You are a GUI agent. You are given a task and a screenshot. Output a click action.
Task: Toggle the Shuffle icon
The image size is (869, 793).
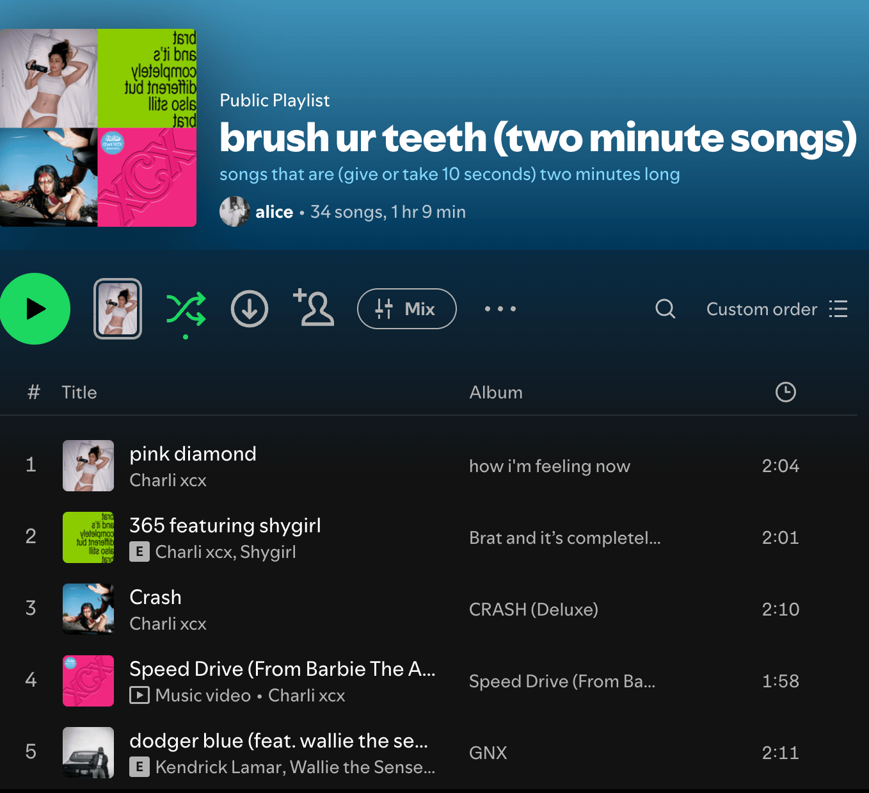pos(186,309)
